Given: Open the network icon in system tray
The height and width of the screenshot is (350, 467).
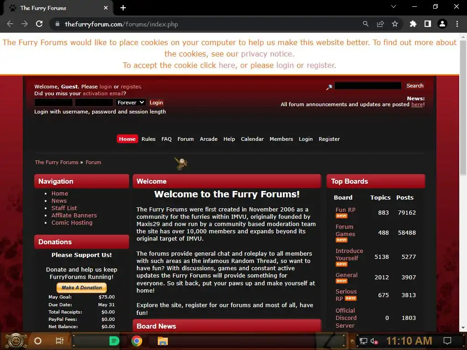Looking at the screenshot, I should (363, 341).
